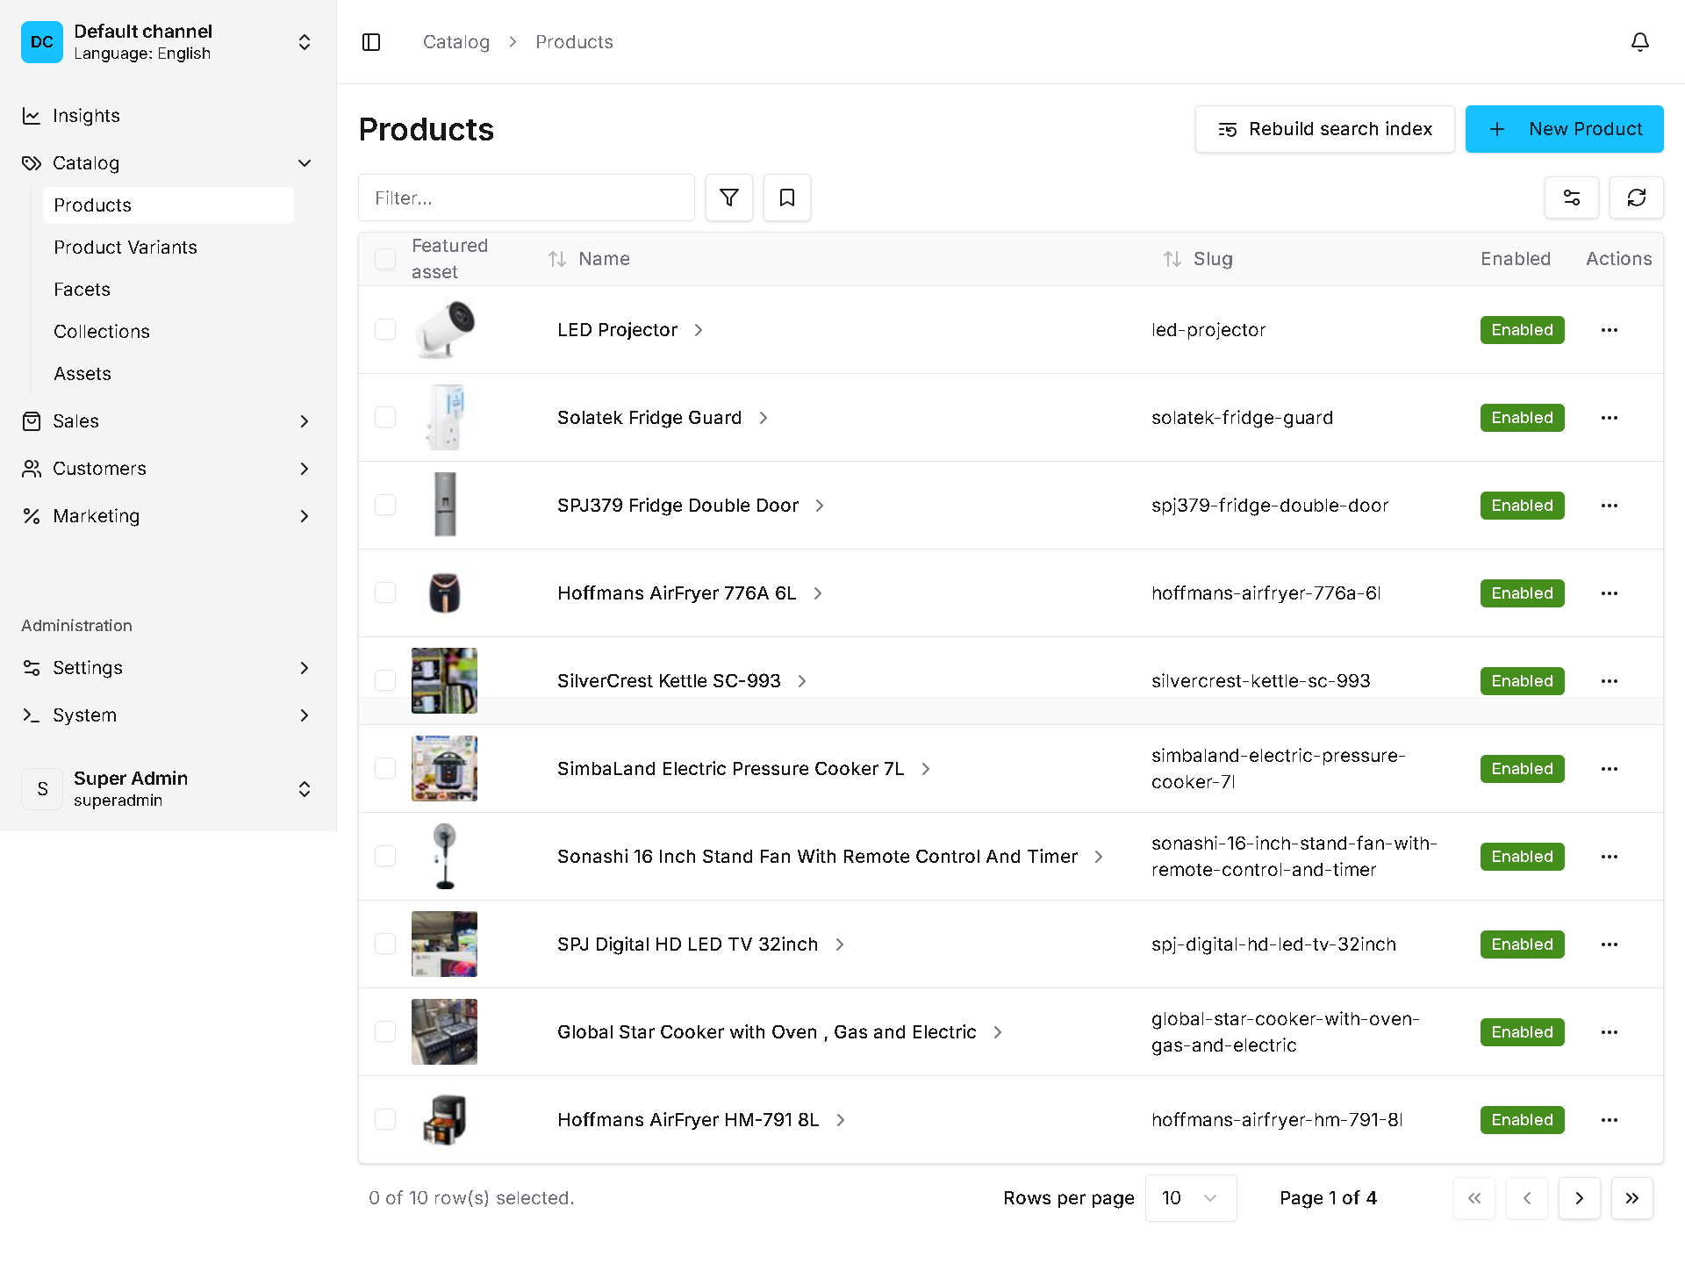Open actions menu for LED Projector row
Screen dimensions: 1685x1264
[x=1609, y=329]
